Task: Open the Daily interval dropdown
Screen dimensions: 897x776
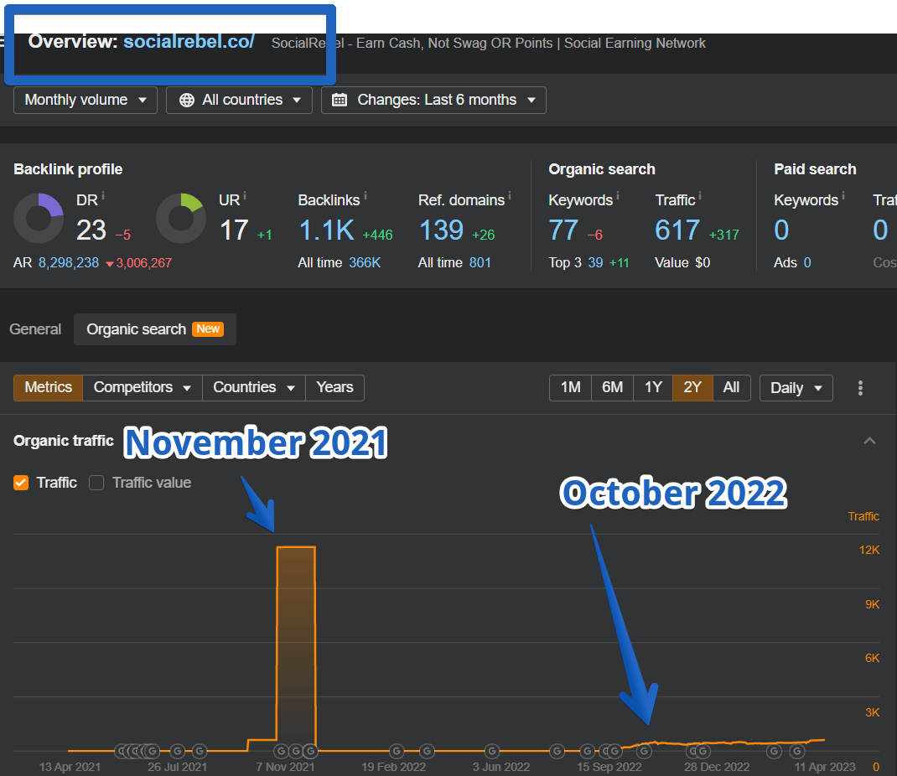Action: 796,388
